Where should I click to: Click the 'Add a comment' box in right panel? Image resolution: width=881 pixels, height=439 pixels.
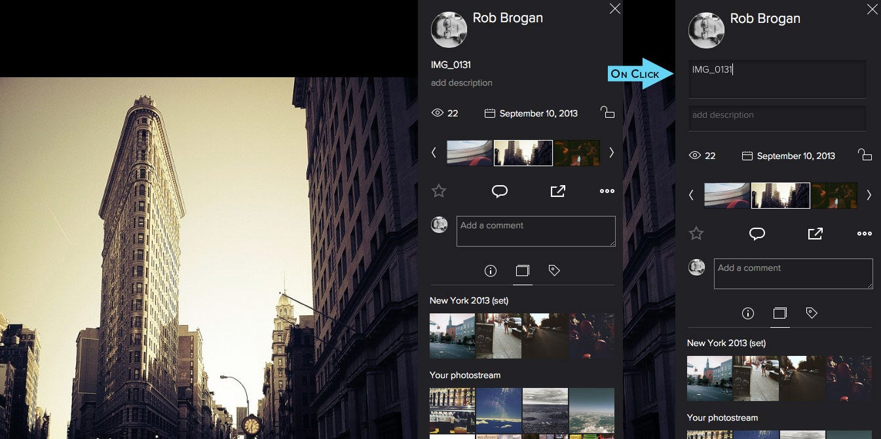pos(793,274)
